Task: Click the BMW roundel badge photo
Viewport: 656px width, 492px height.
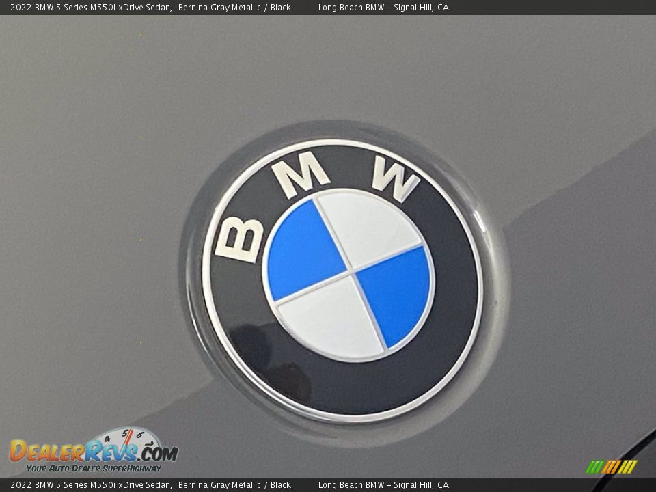Action: click(342, 280)
